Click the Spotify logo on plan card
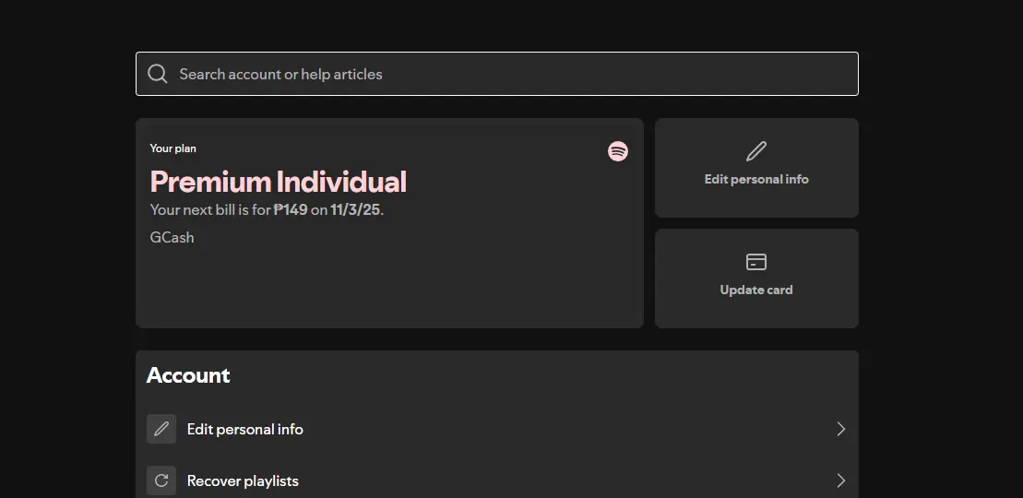The height and width of the screenshot is (498, 1023). click(618, 151)
